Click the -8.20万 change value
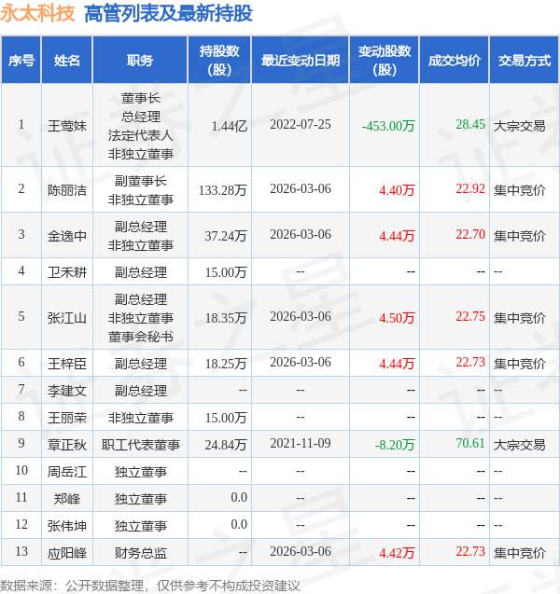The height and width of the screenshot is (594, 560). pos(394,445)
